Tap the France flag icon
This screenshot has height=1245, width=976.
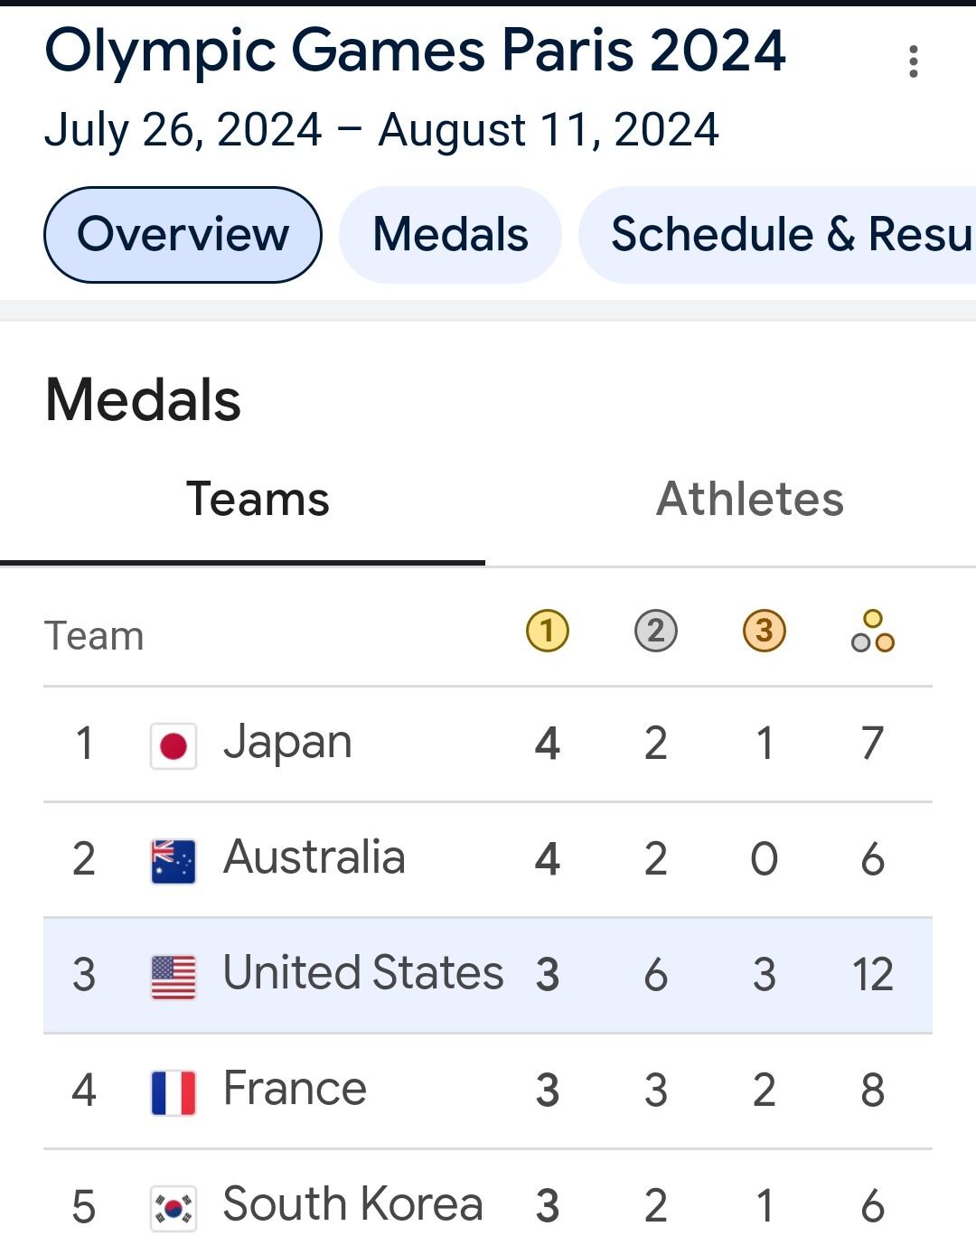[174, 1092]
